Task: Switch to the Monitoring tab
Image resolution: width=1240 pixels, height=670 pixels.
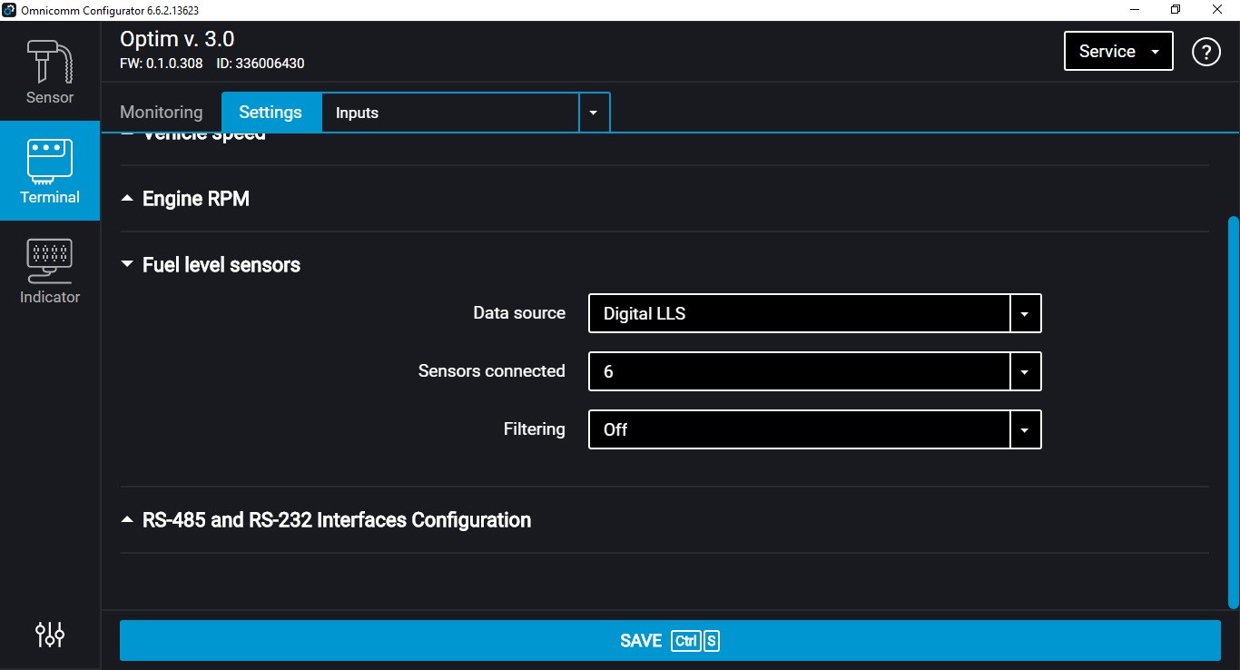Action: tap(161, 112)
